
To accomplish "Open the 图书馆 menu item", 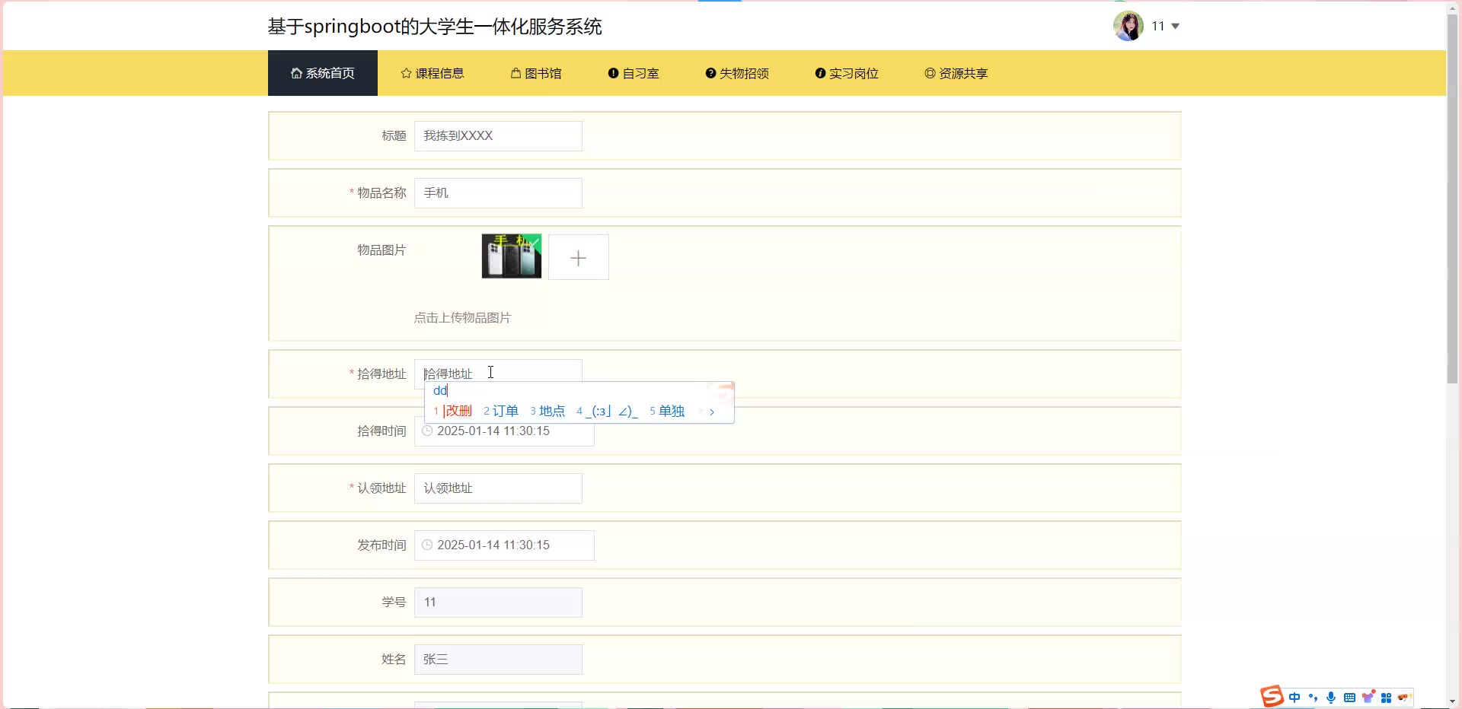I will (536, 74).
